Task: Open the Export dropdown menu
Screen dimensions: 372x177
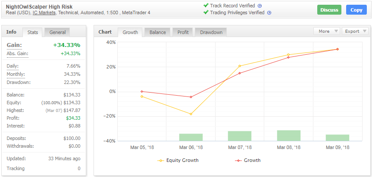Action: coord(355,31)
